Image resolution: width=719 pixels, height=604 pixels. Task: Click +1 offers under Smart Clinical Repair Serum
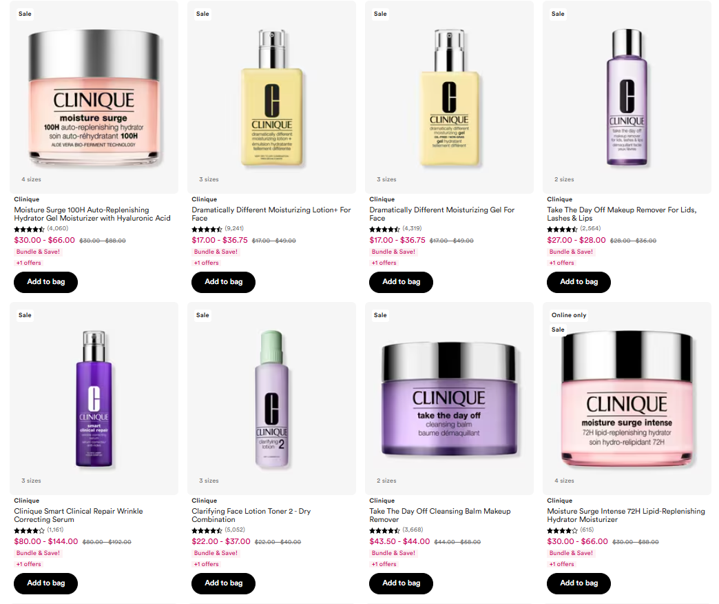tap(29, 564)
